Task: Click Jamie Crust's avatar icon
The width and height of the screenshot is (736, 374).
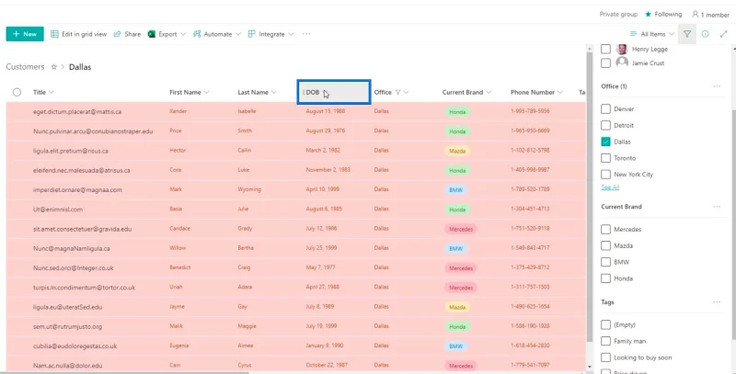Action: click(622, 62)
